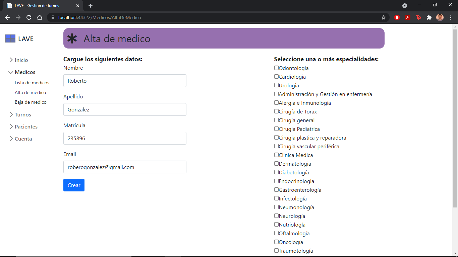Viewport: 458px width, 257px height.
Task: Check the Odontologia specialty checkbox
Action: 276,68
